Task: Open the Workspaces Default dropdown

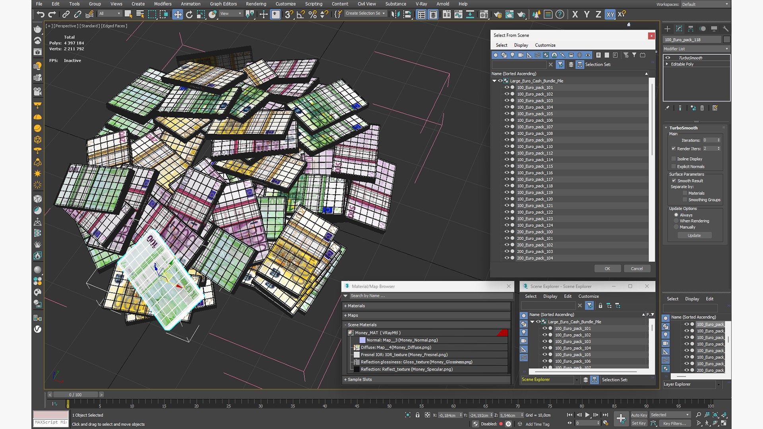Action: [x=705, y=4]
